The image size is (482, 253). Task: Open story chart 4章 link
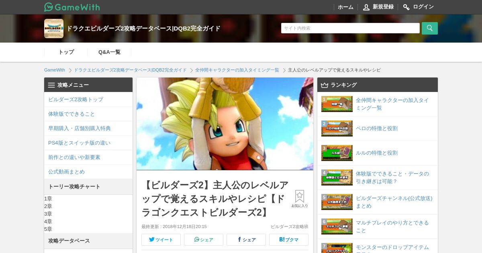[x=48, y=221]
